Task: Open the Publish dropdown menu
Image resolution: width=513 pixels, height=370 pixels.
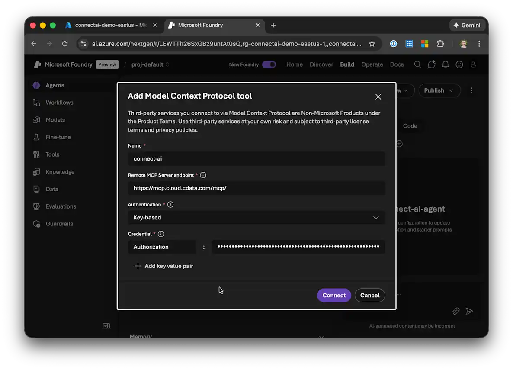Action: (x=439, y=90)
